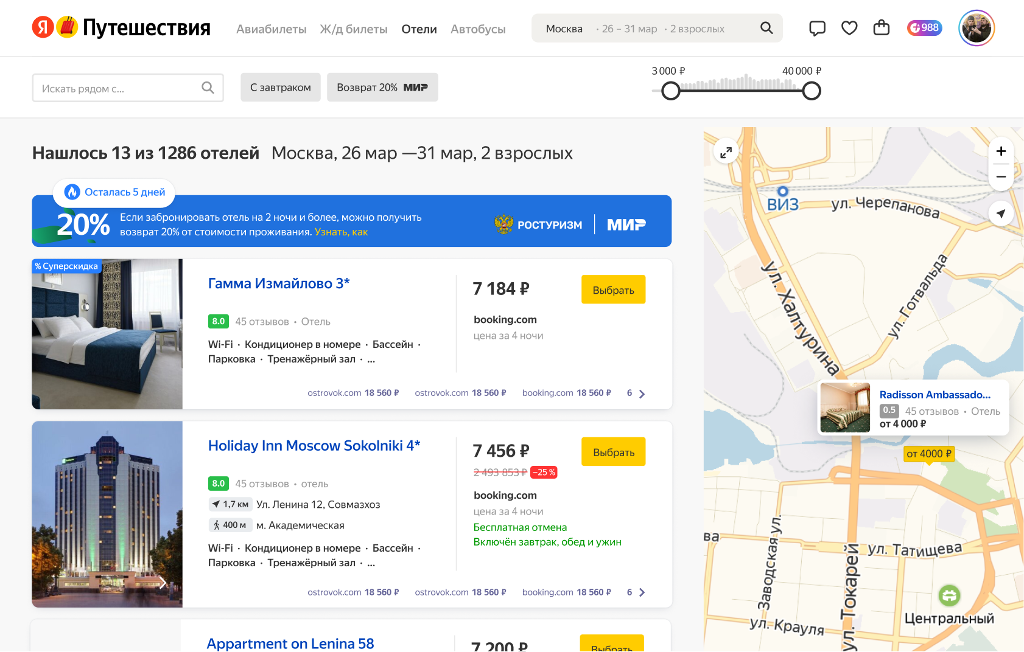This screenshot has height=652, width=1024.
Task: Change the 26 – 31 мар dates in search
Action: (629, 29)
